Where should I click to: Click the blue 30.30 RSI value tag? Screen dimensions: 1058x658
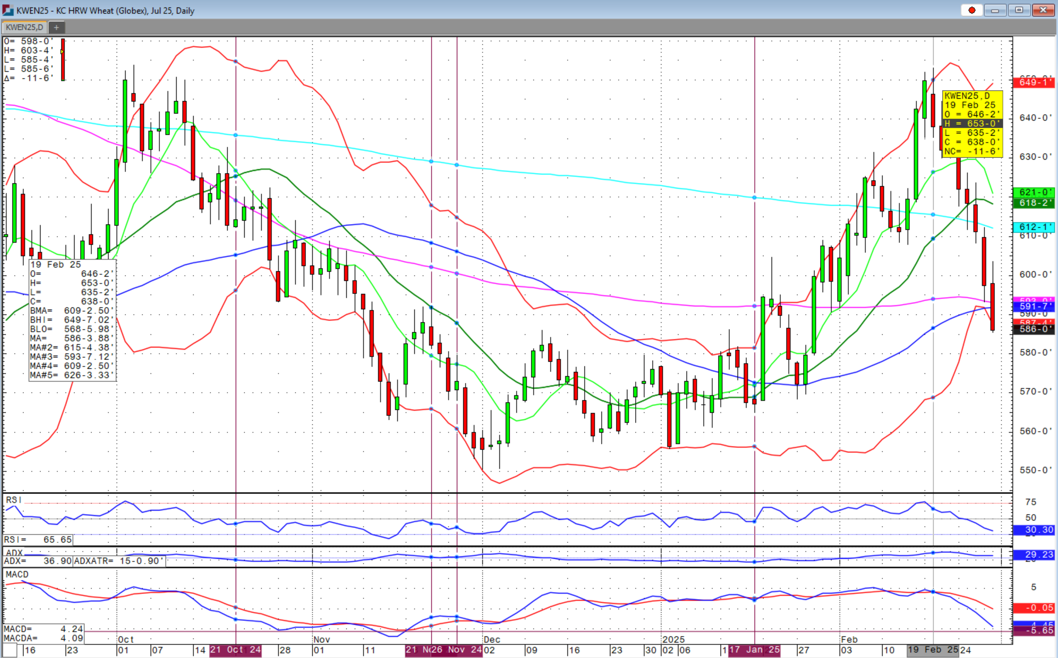tap(1033, 530)
